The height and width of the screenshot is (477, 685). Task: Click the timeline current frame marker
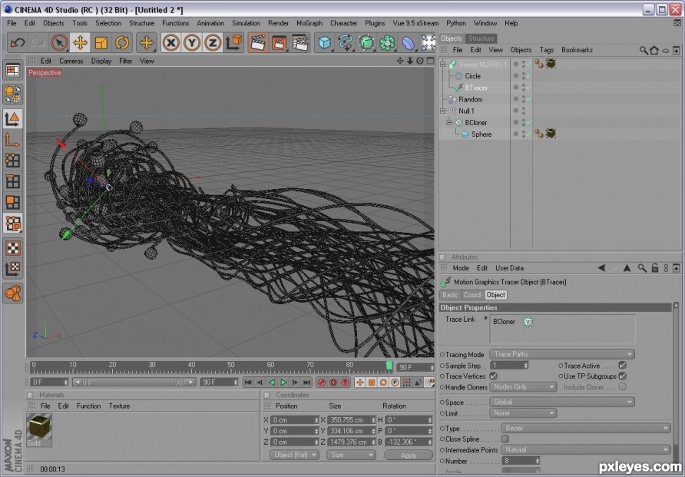(389, 366)
